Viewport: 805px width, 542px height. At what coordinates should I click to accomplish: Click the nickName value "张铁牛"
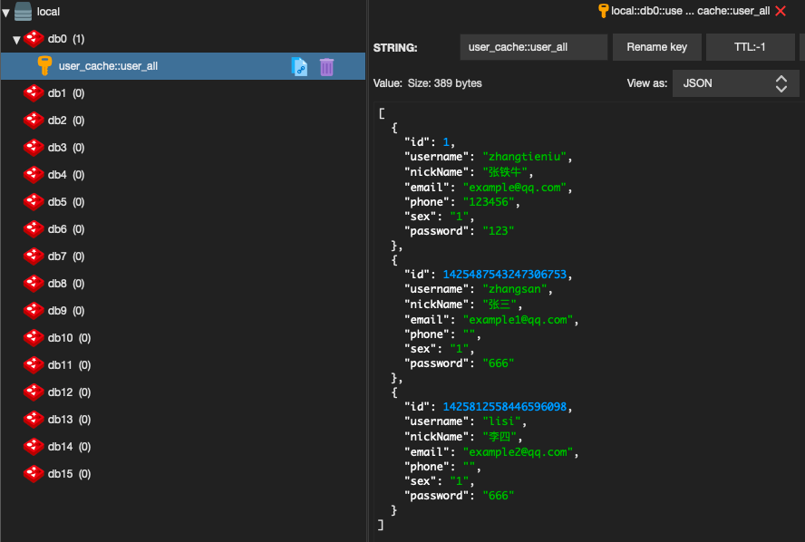click(505, 172)
